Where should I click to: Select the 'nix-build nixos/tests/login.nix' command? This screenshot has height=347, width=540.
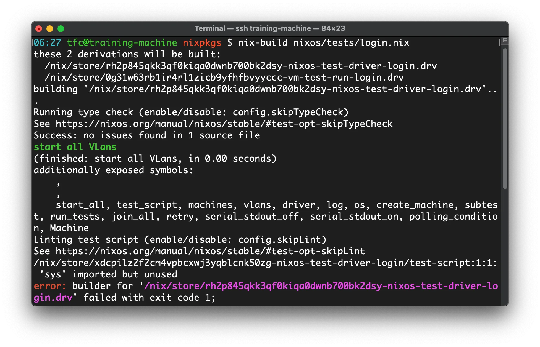coord(323,42)
